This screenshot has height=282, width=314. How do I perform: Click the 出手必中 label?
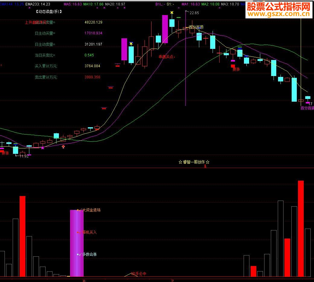tap(139, 274)
